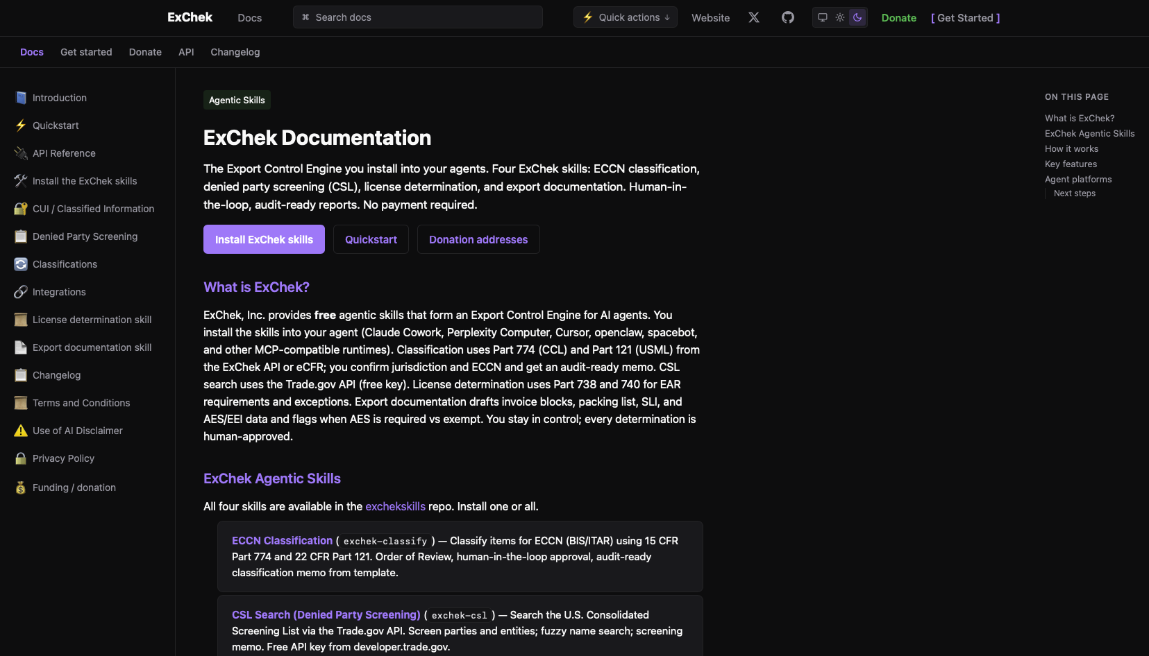Click the Get Started bracket button
Screen dimensions: 1149x656
click(966, 18)
